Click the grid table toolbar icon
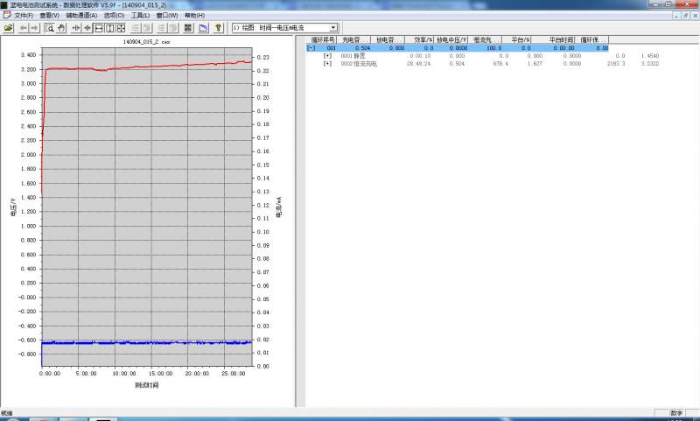700x421 pixels. [188, 28]
